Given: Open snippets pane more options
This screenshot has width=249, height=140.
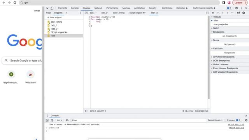Looking at the screenshot, I should click(x=81, y=13).
